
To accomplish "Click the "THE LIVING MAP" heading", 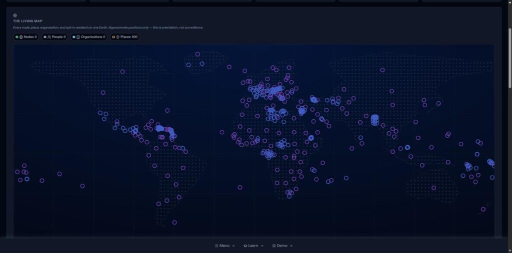I will point(28,21).
